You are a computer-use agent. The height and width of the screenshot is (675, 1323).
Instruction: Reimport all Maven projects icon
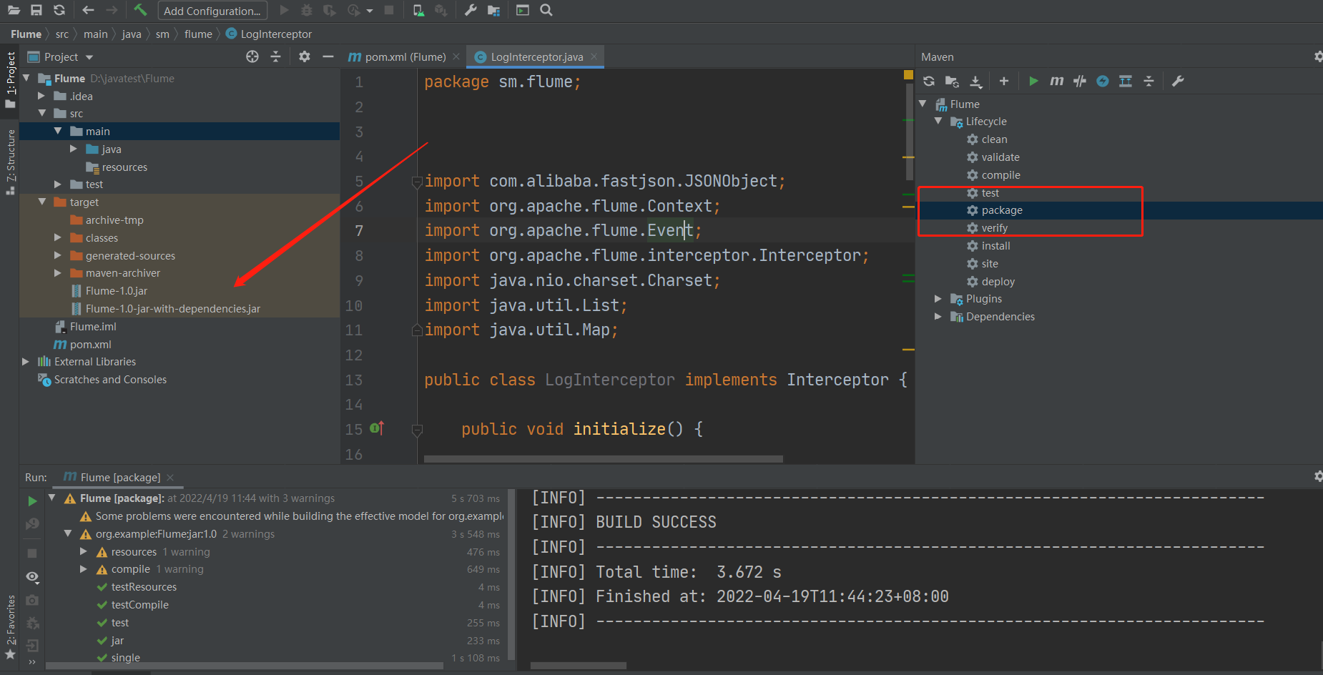coord(929,81)
